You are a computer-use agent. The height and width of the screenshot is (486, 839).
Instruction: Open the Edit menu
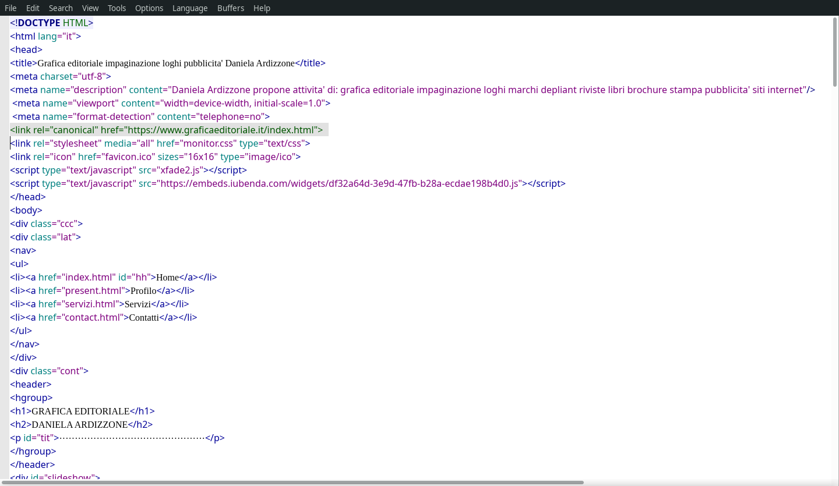[x=32, y=8]
